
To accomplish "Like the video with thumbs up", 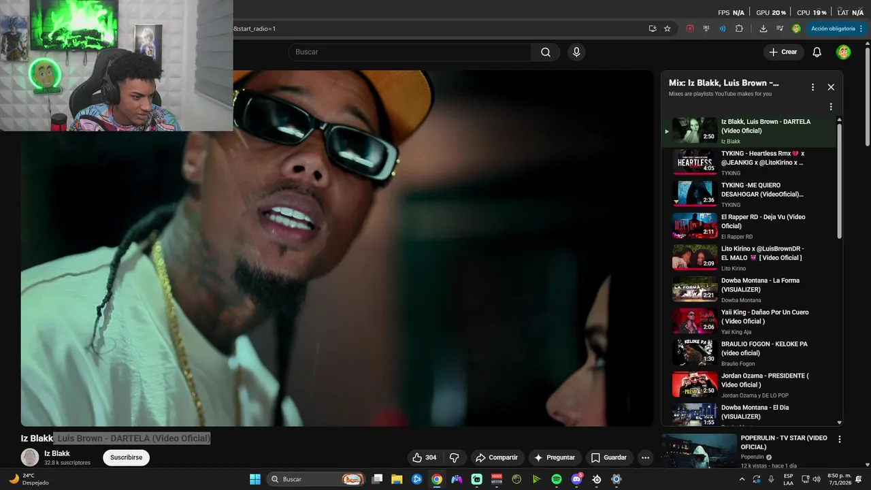I will [425, 457].
